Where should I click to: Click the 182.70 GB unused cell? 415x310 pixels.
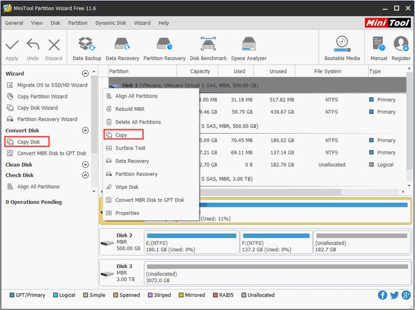point(282,165)
